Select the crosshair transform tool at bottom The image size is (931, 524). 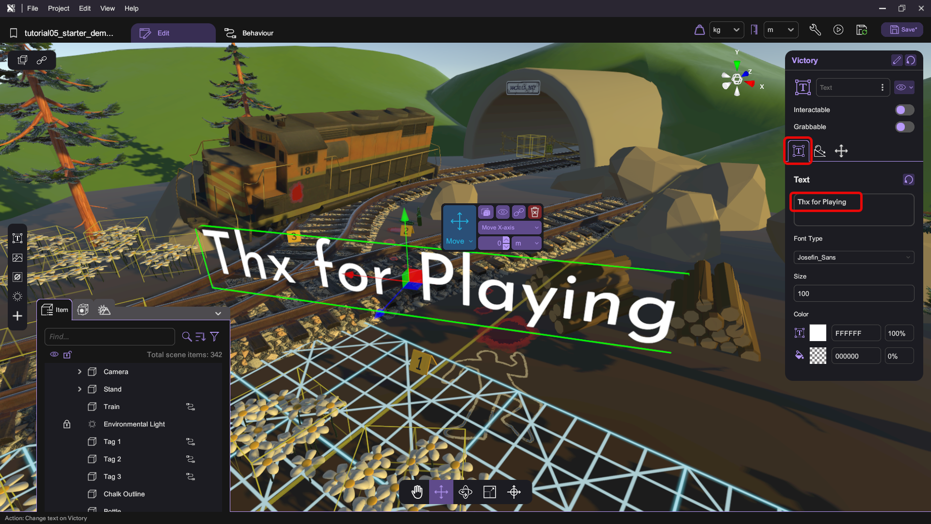514,492
